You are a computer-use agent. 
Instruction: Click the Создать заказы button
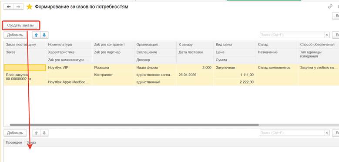click(20, 25)
